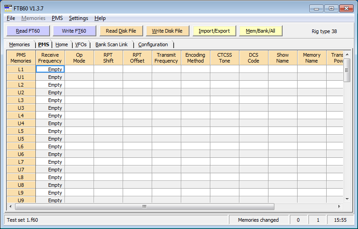Switch to the Memories tab
This screenshot has height=229, width=358.
pyautogui.click(x=20, y=44)
